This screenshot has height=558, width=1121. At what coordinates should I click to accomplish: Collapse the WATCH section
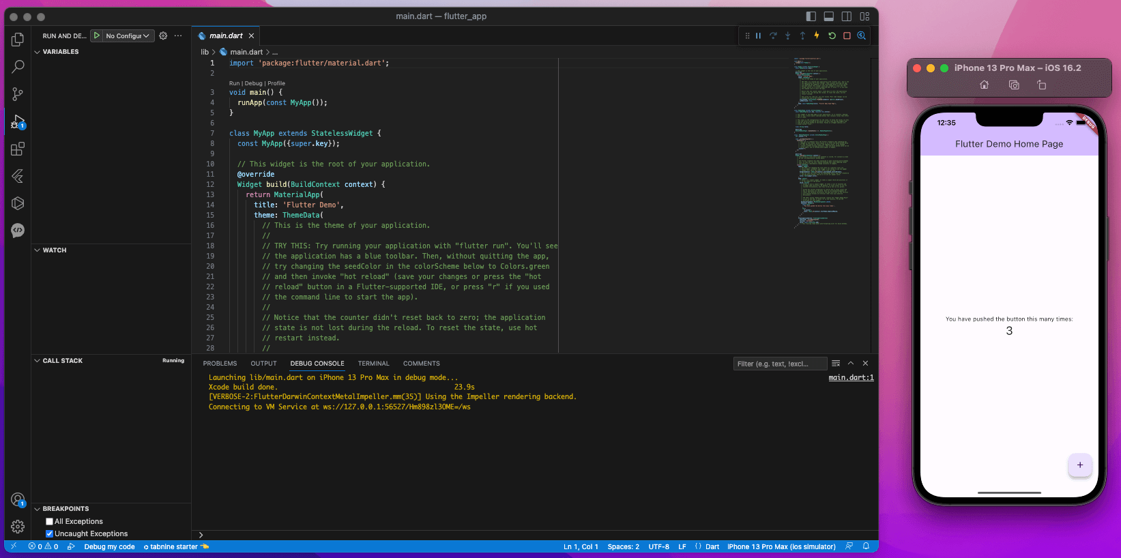(55, 250)
